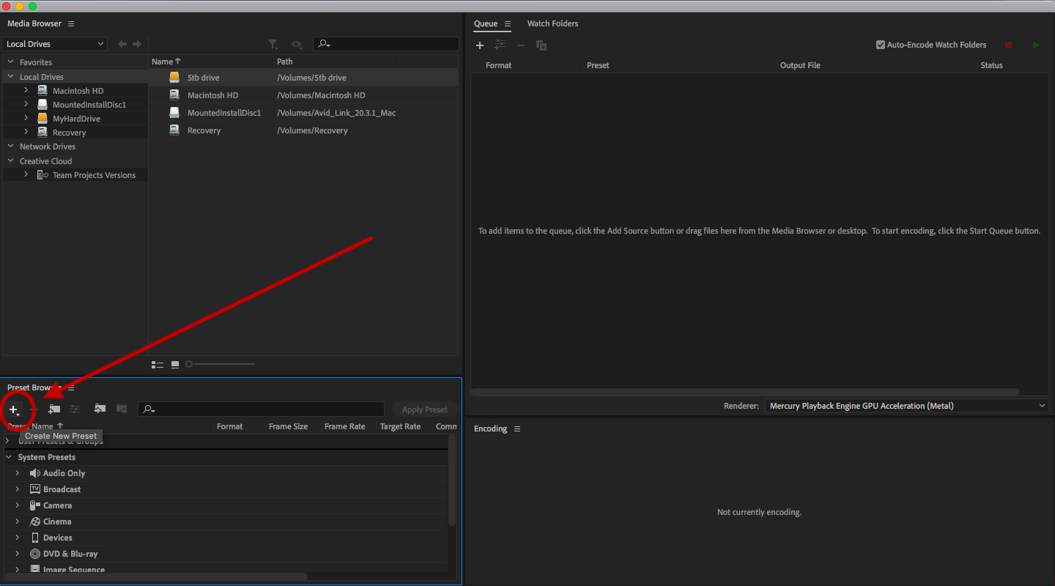Image resolution: width=1055 pixels, height=586 pixels.
Task: Expand the MountedInstallDisc1 tree node
Action: [x=26, y=104]
